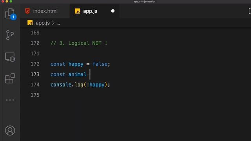Image resolution: width=251 pixels, height=141 pixels.
Task: Click the variable 'happy' on line 172
Action: click(x=76, y=64)
